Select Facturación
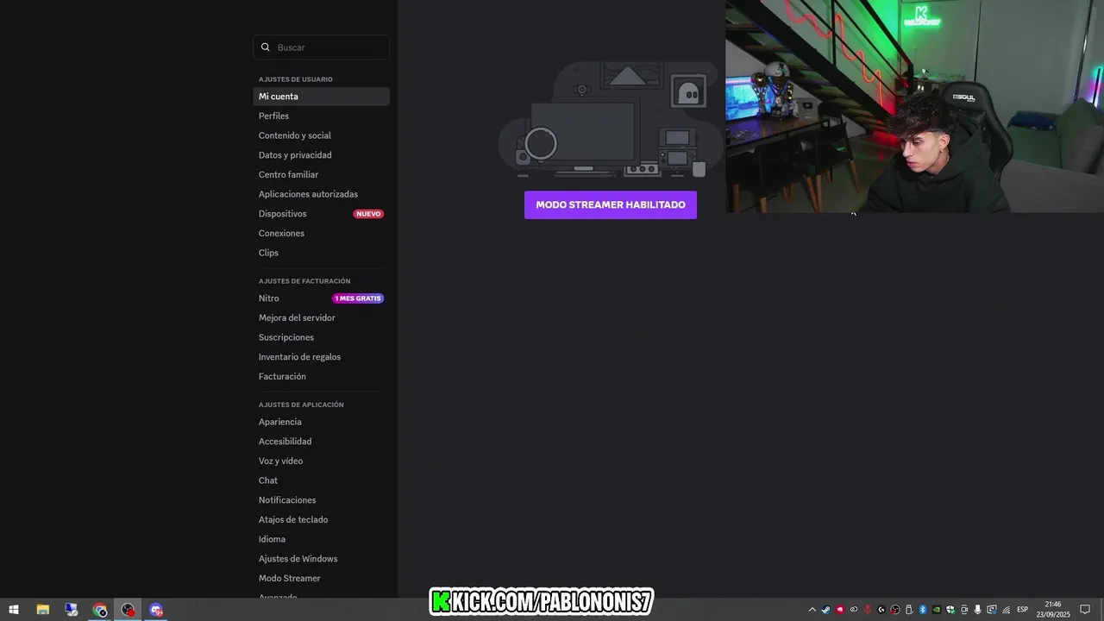 (321, 376)
